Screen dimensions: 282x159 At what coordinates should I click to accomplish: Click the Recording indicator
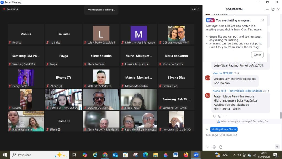pyautogui.click(x=10, y=9)
